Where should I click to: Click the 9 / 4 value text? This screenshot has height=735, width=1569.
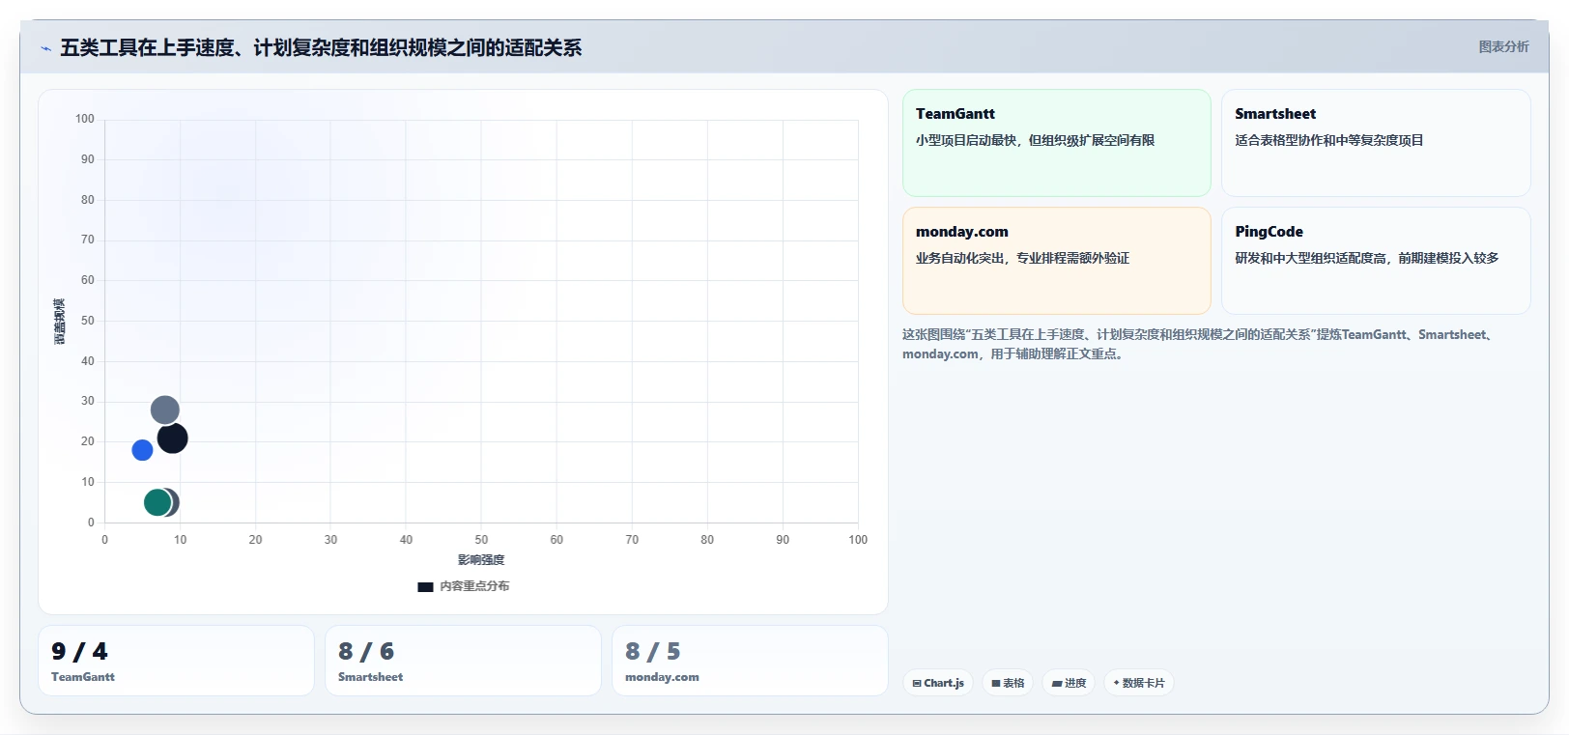coord(79,652)
